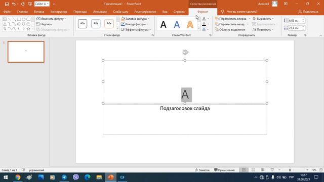Apply the second blue-outline shape style preset

click(x=96, y=24)
